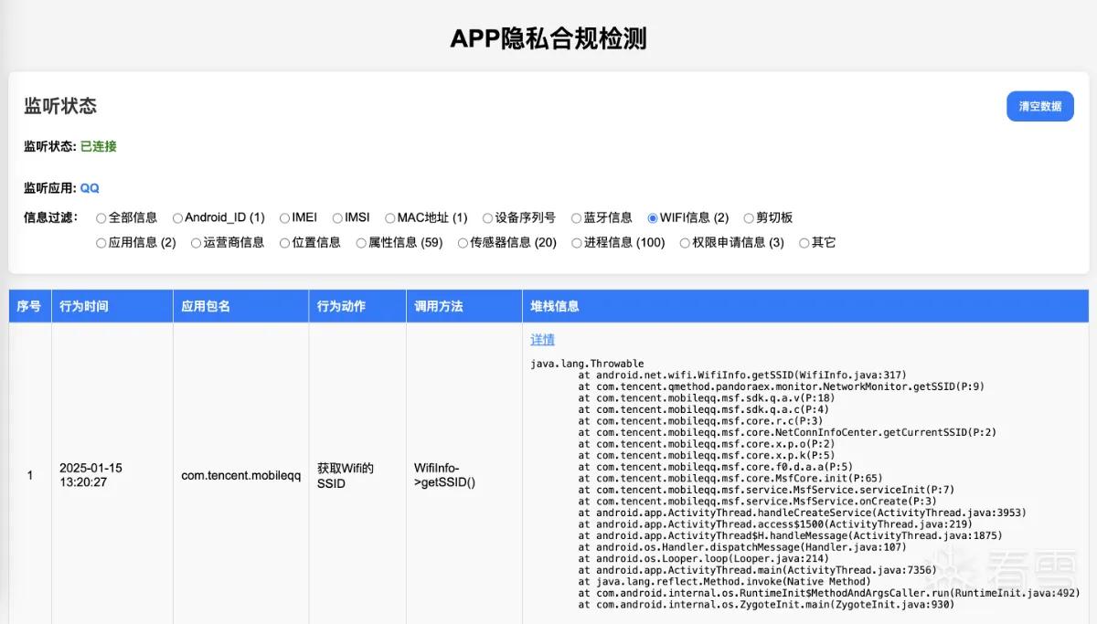The image size is (1097, 624).
Task: Click the NetworkMonitor.getSSID(P:9) stack line
Action: pos(782,386)
